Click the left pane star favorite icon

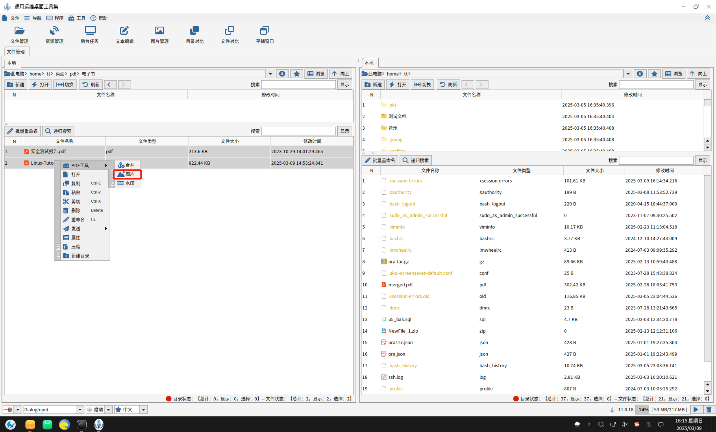point(296,74)
